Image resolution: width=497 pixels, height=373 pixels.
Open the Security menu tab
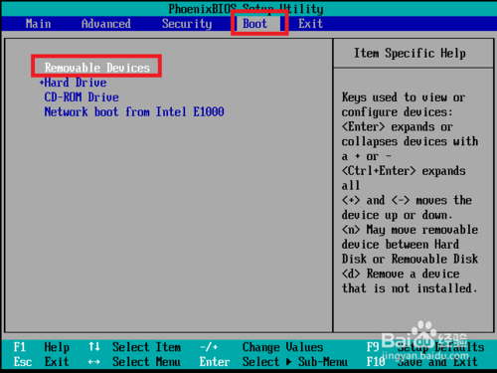coord(187,24)
